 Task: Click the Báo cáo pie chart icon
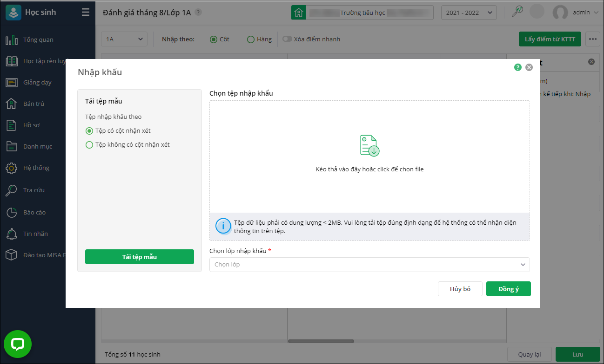(x=12, y=212)
